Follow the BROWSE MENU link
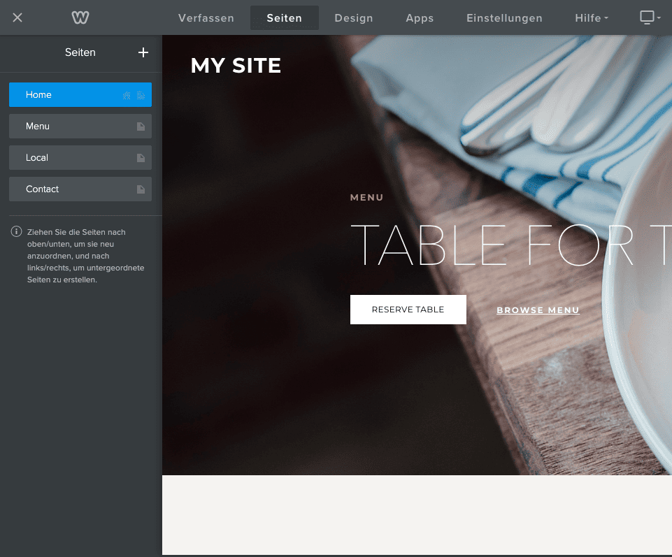This screenshot has height=557, width=672. tap(538, 310)
